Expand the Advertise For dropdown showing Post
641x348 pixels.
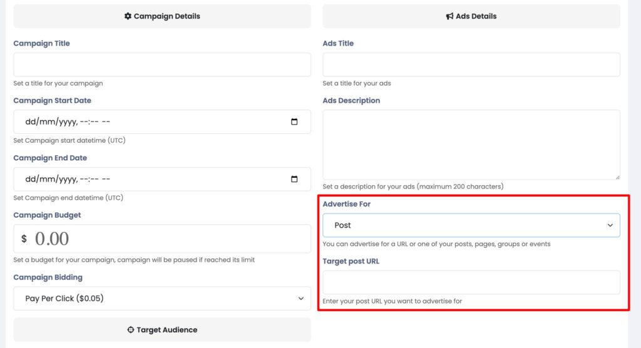(471, 225)
